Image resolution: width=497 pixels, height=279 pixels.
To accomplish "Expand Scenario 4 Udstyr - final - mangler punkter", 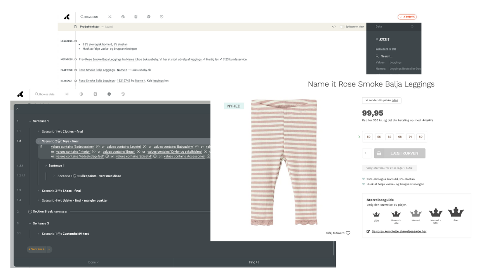I will point(38,201).
